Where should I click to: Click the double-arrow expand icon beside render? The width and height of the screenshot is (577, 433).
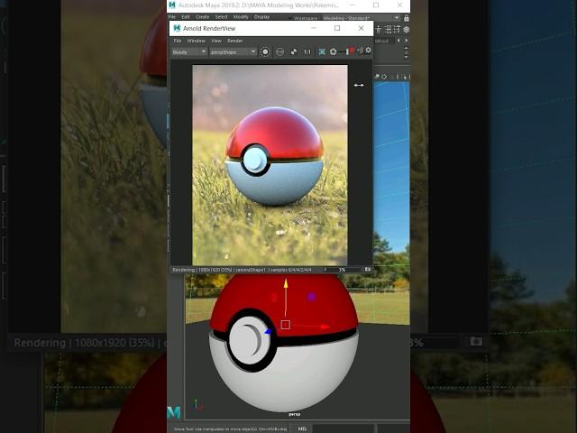coord(359,85)
